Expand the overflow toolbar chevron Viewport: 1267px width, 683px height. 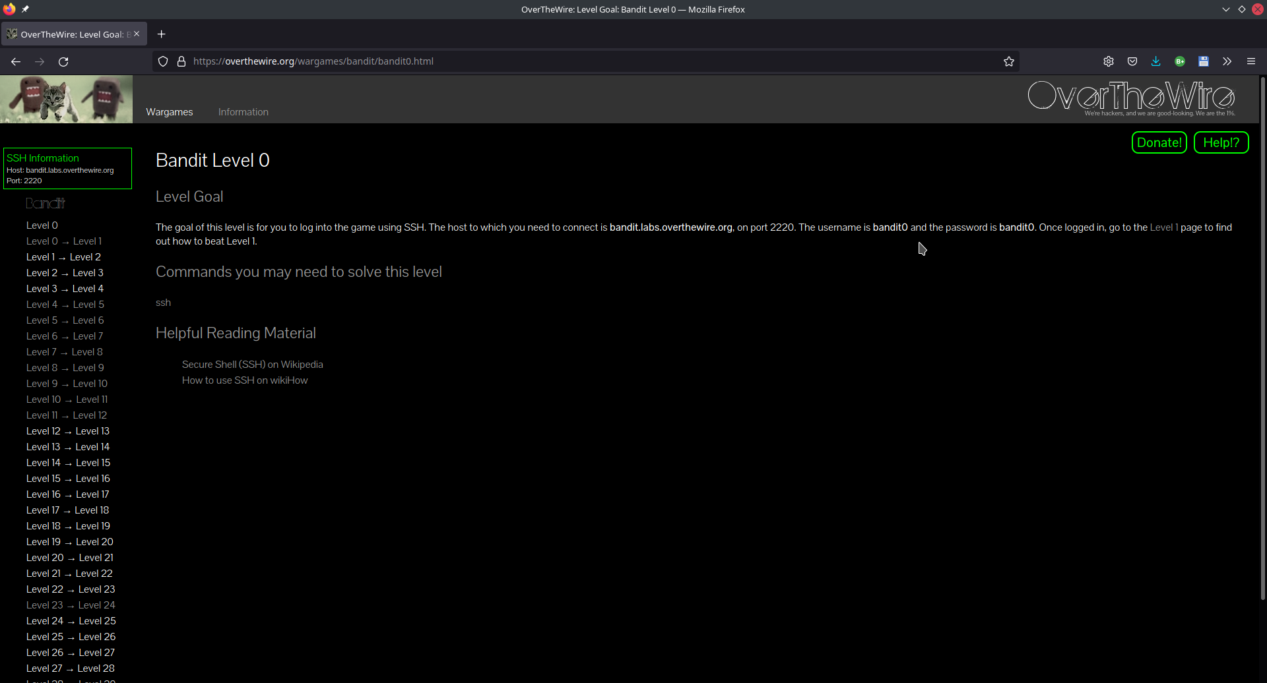coord(1227,61)
